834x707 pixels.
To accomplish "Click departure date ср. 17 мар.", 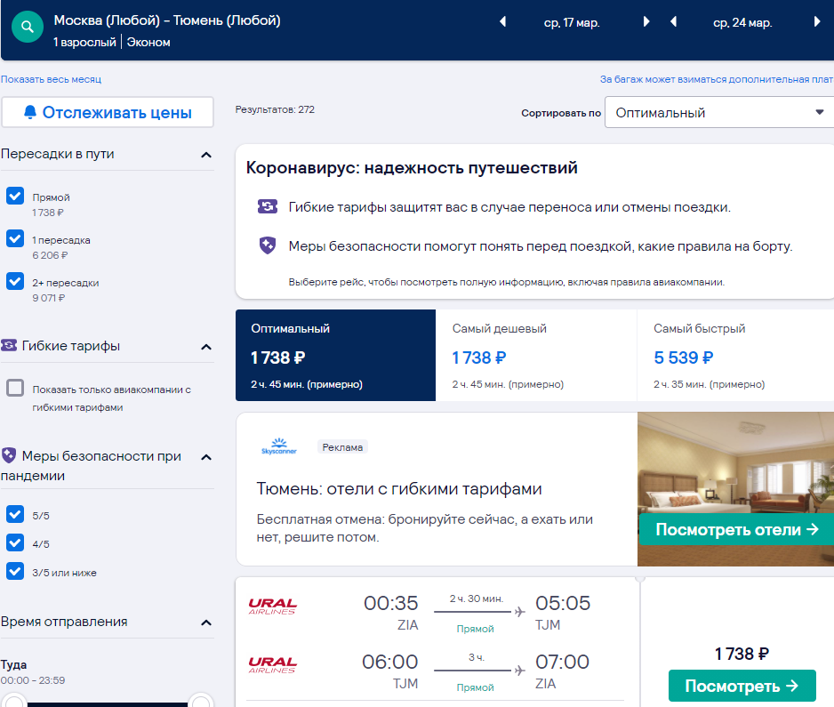I will 572,22.
